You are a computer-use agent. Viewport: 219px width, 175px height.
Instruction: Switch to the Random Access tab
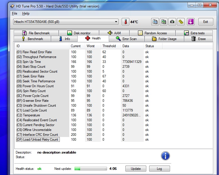(x=152, y=33)
